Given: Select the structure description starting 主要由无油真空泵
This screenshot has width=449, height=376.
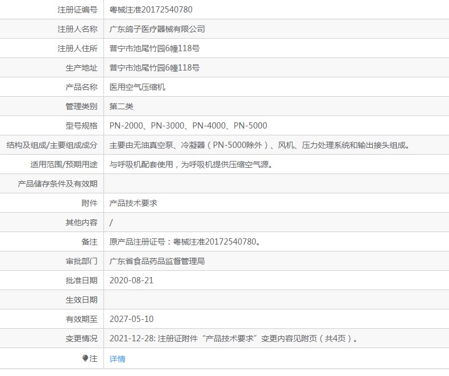Looking at the screenshot, I should point(260,145).
